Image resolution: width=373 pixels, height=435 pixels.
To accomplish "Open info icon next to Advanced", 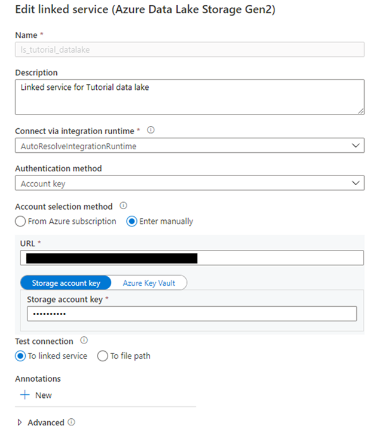I will (x=71, y=422).
